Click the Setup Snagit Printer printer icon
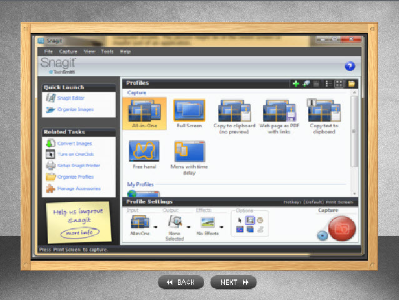The width and height of the screenshot is (399, 300). click(x=51, y=165)
